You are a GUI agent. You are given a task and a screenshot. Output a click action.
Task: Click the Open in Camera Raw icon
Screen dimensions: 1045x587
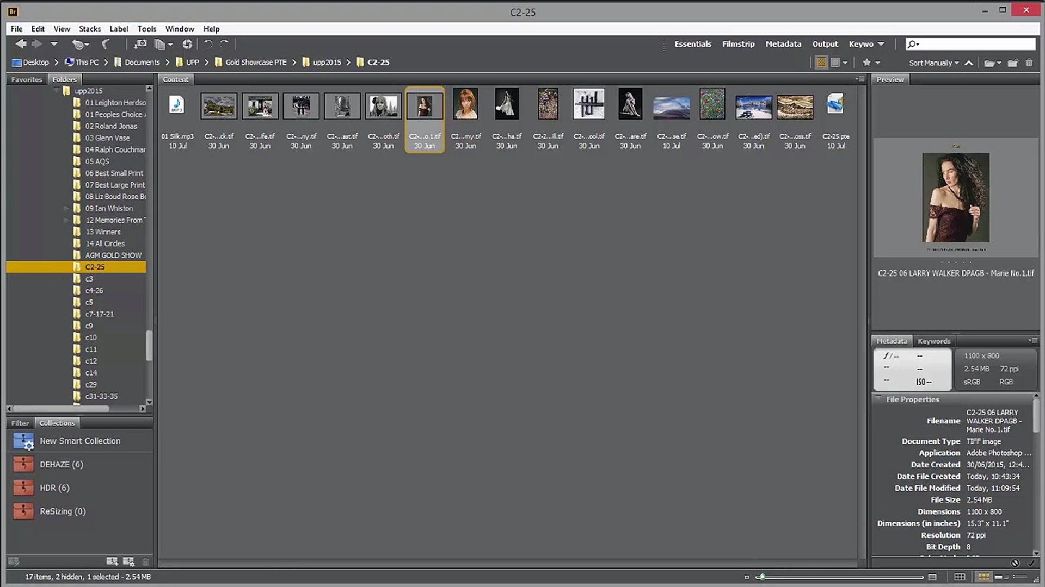[x=187, y=44]
